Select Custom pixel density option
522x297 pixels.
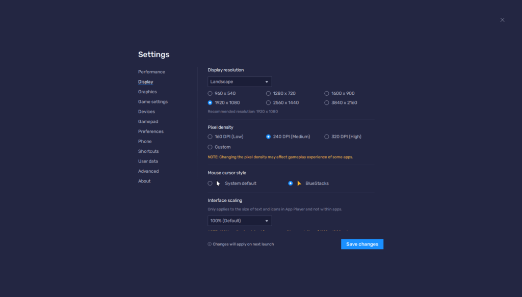210,147
